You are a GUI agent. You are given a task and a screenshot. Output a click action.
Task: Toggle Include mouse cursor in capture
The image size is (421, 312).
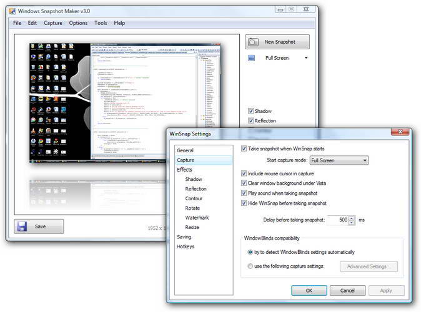[x=244, y=173]
